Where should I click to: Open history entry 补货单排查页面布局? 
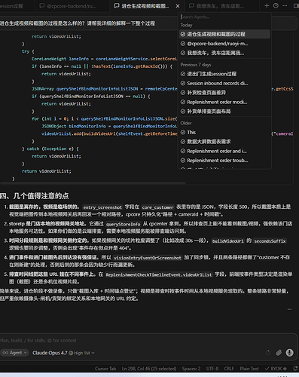coord(224,111)
